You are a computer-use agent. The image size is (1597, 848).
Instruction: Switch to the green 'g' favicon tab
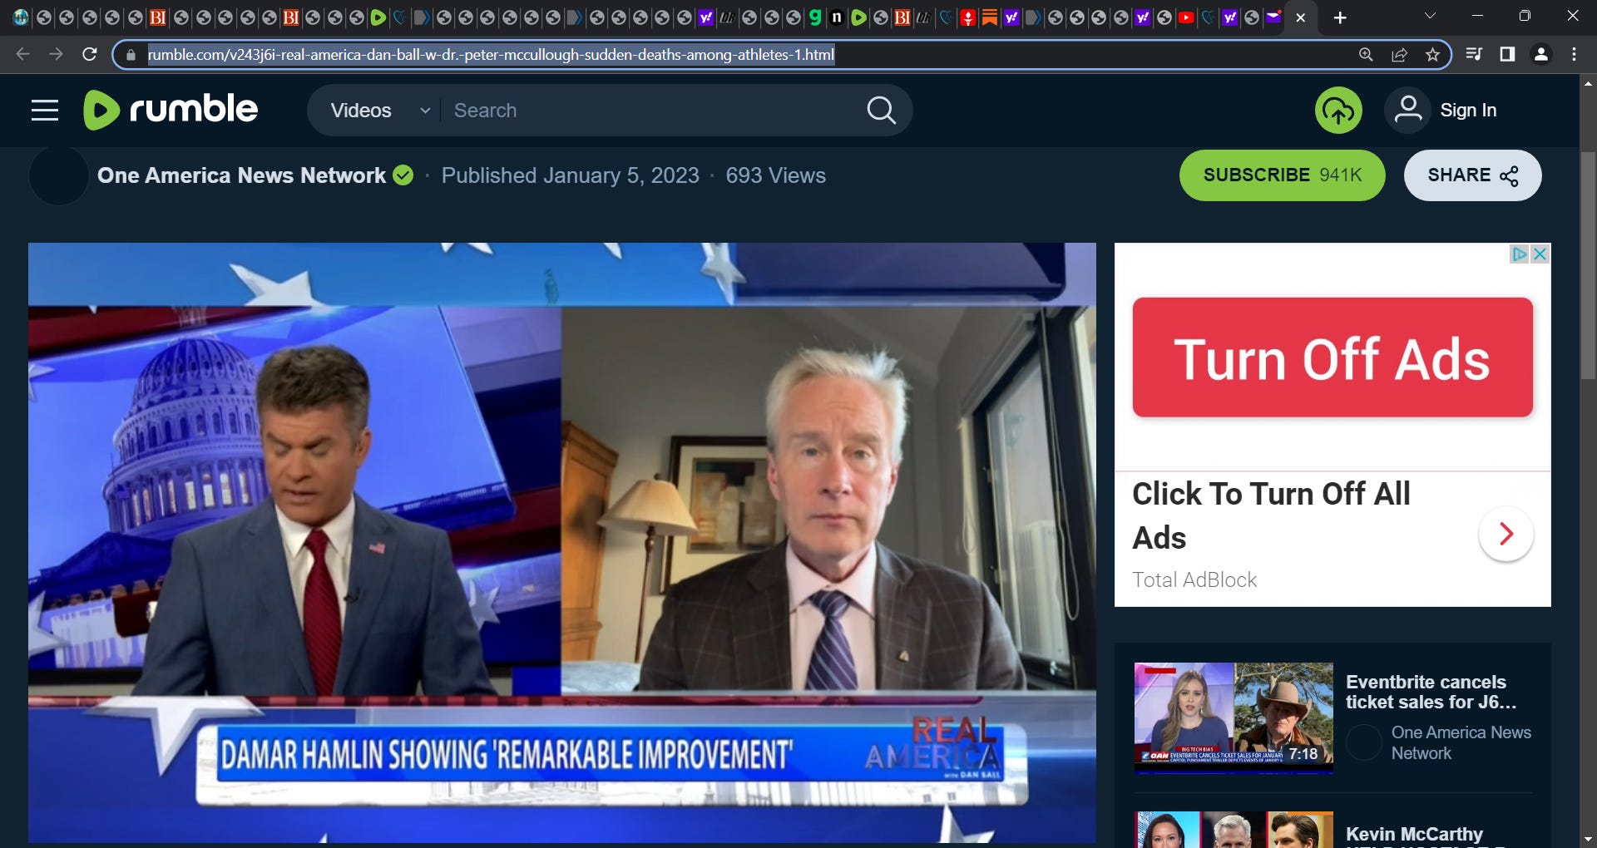click(x=815, y=17)
